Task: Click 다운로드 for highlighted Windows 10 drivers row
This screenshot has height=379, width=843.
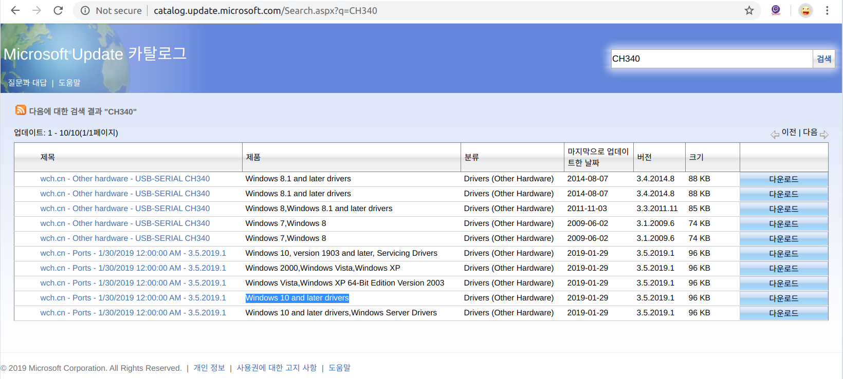Action: pyautogui.click(x=784, y=298)
